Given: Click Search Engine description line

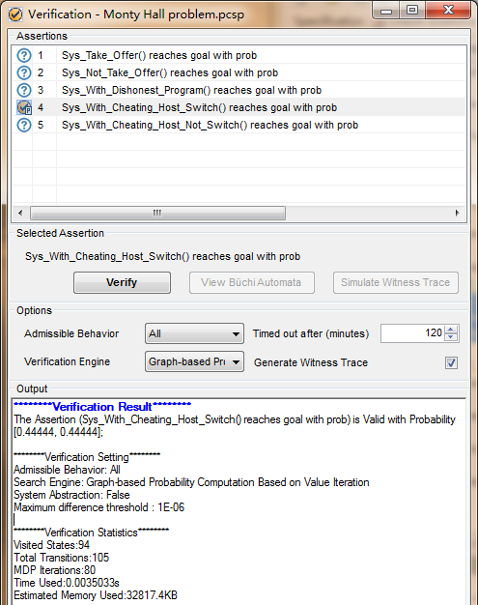Looking at the screenshot, I should point(191,482).
